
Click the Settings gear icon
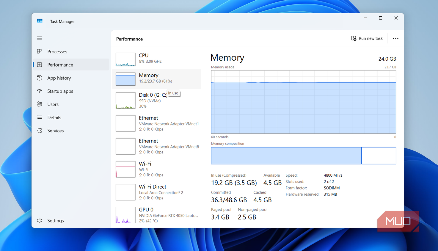pos(40,220)
